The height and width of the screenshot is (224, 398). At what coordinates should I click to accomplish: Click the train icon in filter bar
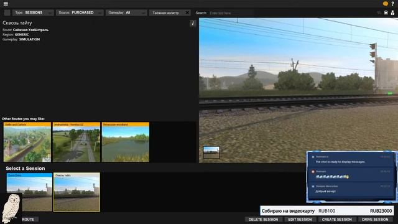pyautogui.click(x=386, y=12)
